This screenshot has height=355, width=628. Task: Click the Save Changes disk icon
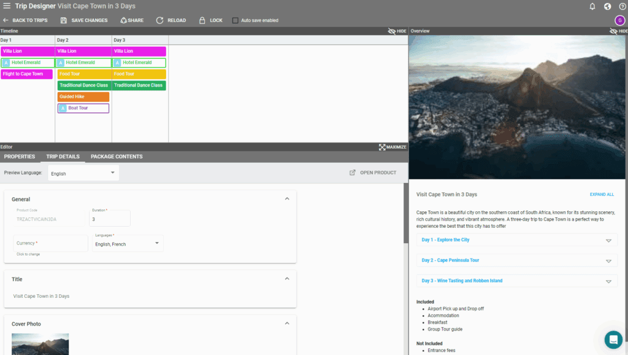point(64,20)
